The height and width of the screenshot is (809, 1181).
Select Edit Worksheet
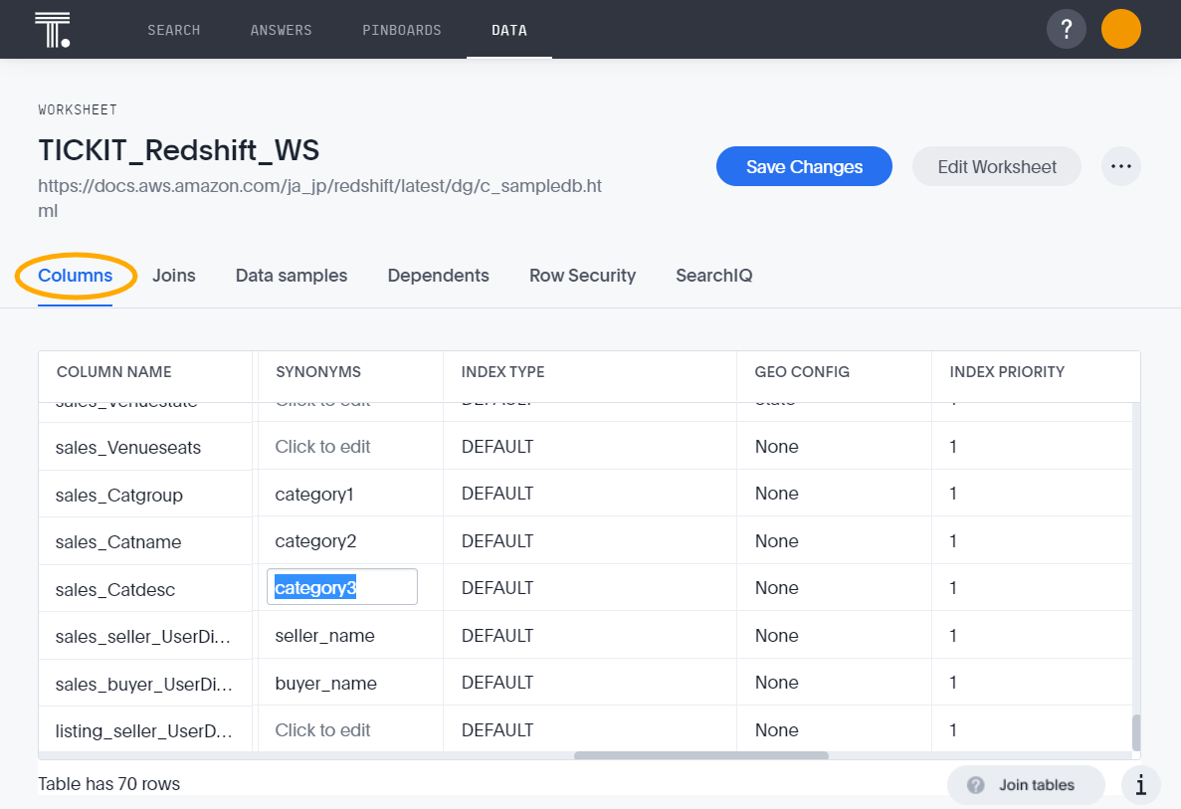pos(996,166)
